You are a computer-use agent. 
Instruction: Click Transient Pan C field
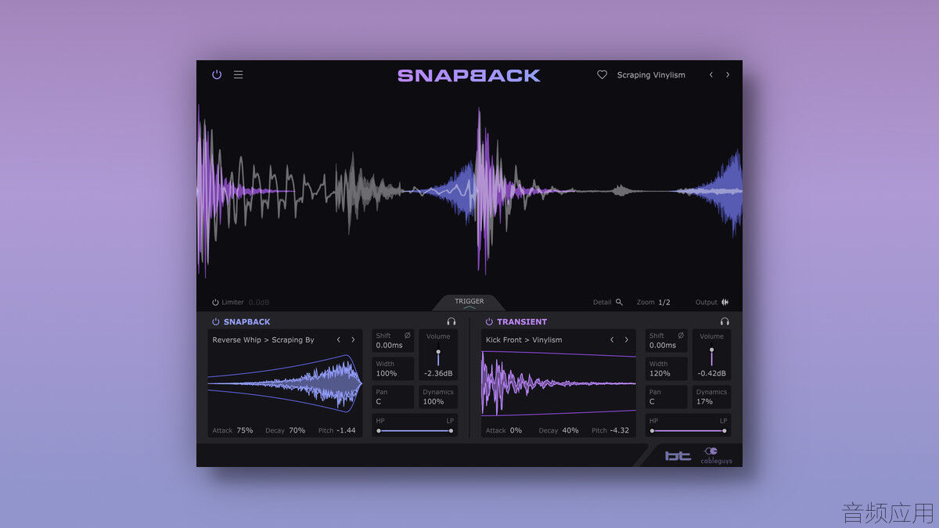[666, 397]
